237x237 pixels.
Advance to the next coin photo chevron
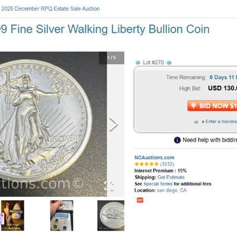click(114, 124)
